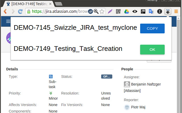Open the Google Translate extension
Image resolution: width=182 pixels, height=113 pixels.
(151, 12)
